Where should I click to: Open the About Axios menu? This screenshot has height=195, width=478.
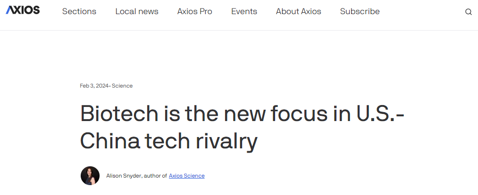(x=298, y=12)
